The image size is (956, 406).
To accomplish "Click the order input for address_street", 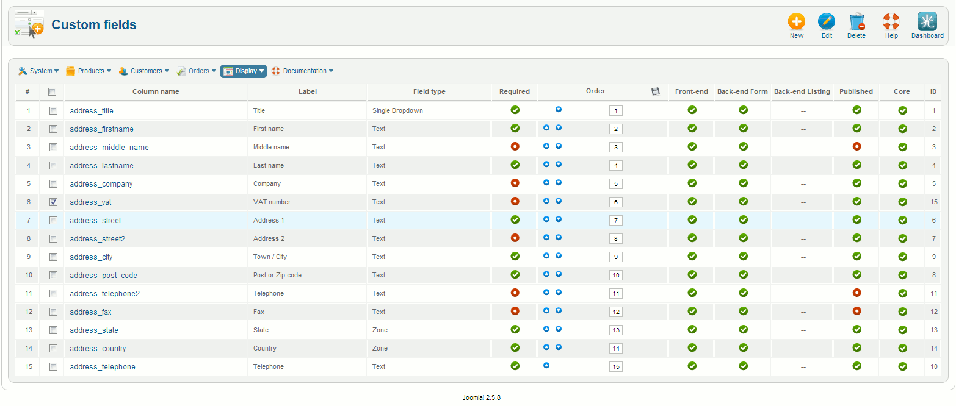I will tap(616, 221).
